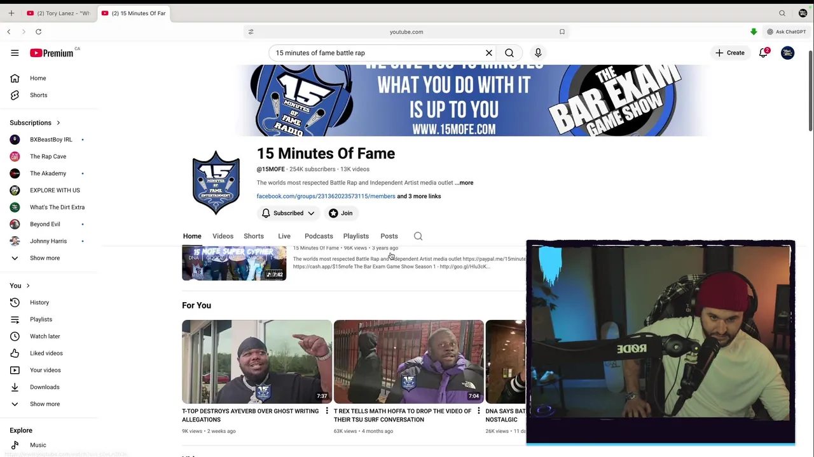
Task: Search within the channel
Action: click(x=418, y=236)
